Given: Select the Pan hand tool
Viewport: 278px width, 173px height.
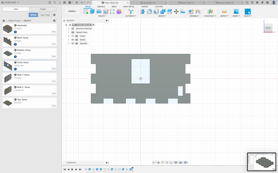Looking at the screenshot, I should (x=163, y=162).
